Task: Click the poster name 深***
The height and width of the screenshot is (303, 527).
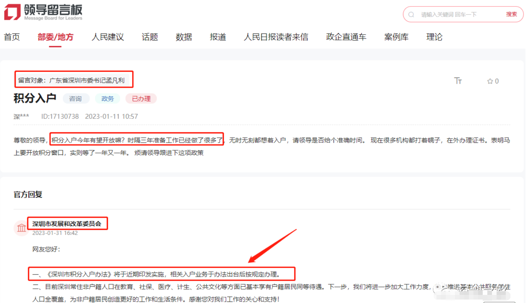Action: click(21, 117)
